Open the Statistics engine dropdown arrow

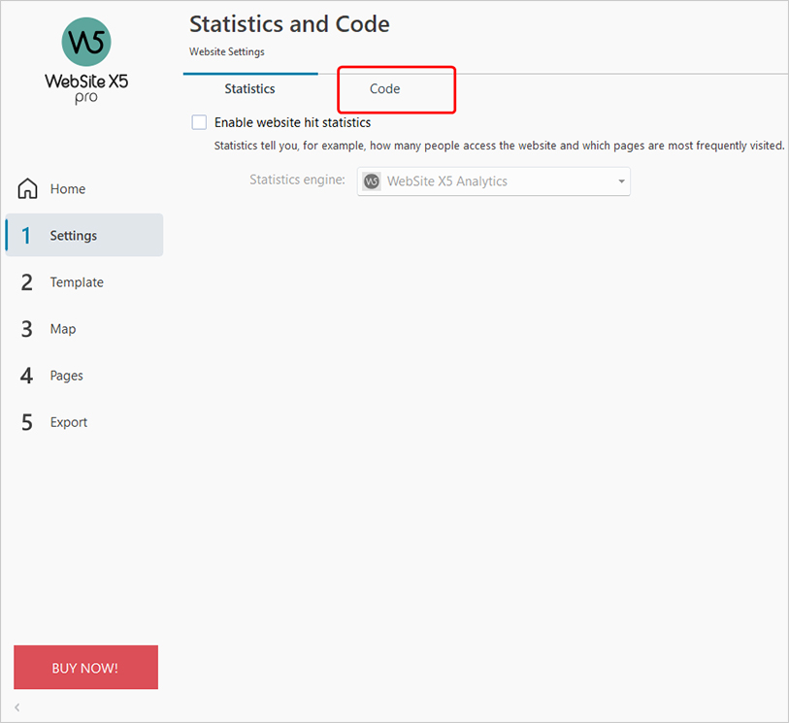pos(621,181)
